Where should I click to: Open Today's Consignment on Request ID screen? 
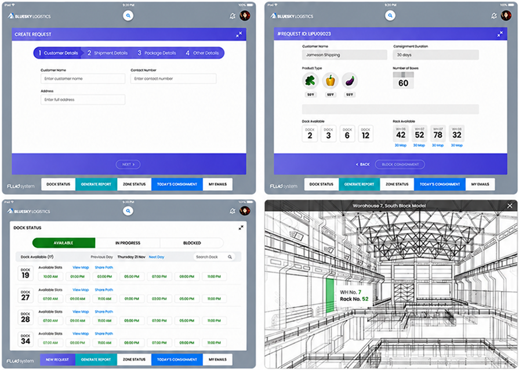click(x=440, y=184)
